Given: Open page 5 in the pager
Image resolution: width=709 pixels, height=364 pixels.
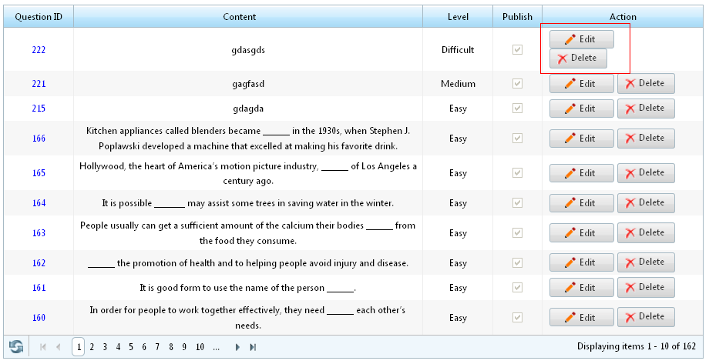Looking at the screenshot, I should [x=131, y=347].
